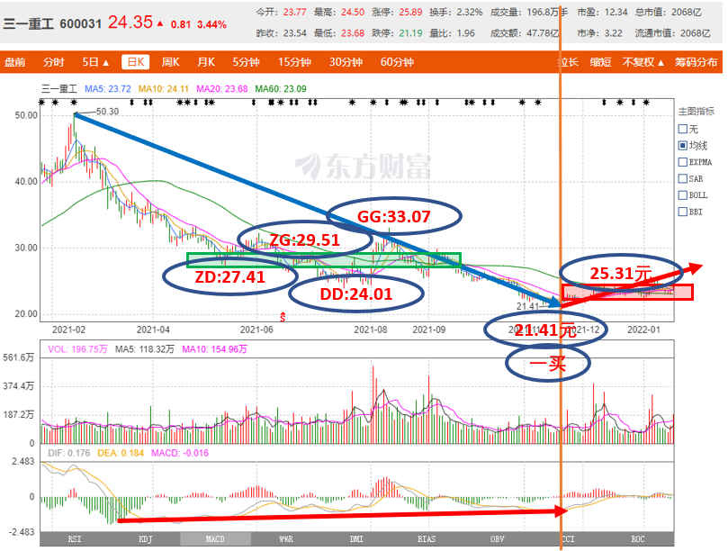Select the CCI sub-indicator tab

(568, 539)
